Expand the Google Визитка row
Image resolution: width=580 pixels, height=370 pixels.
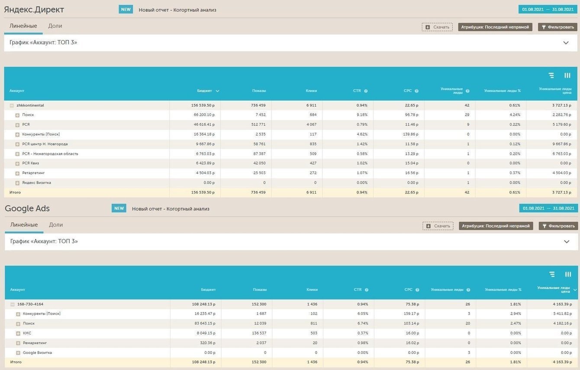(19, 353)
